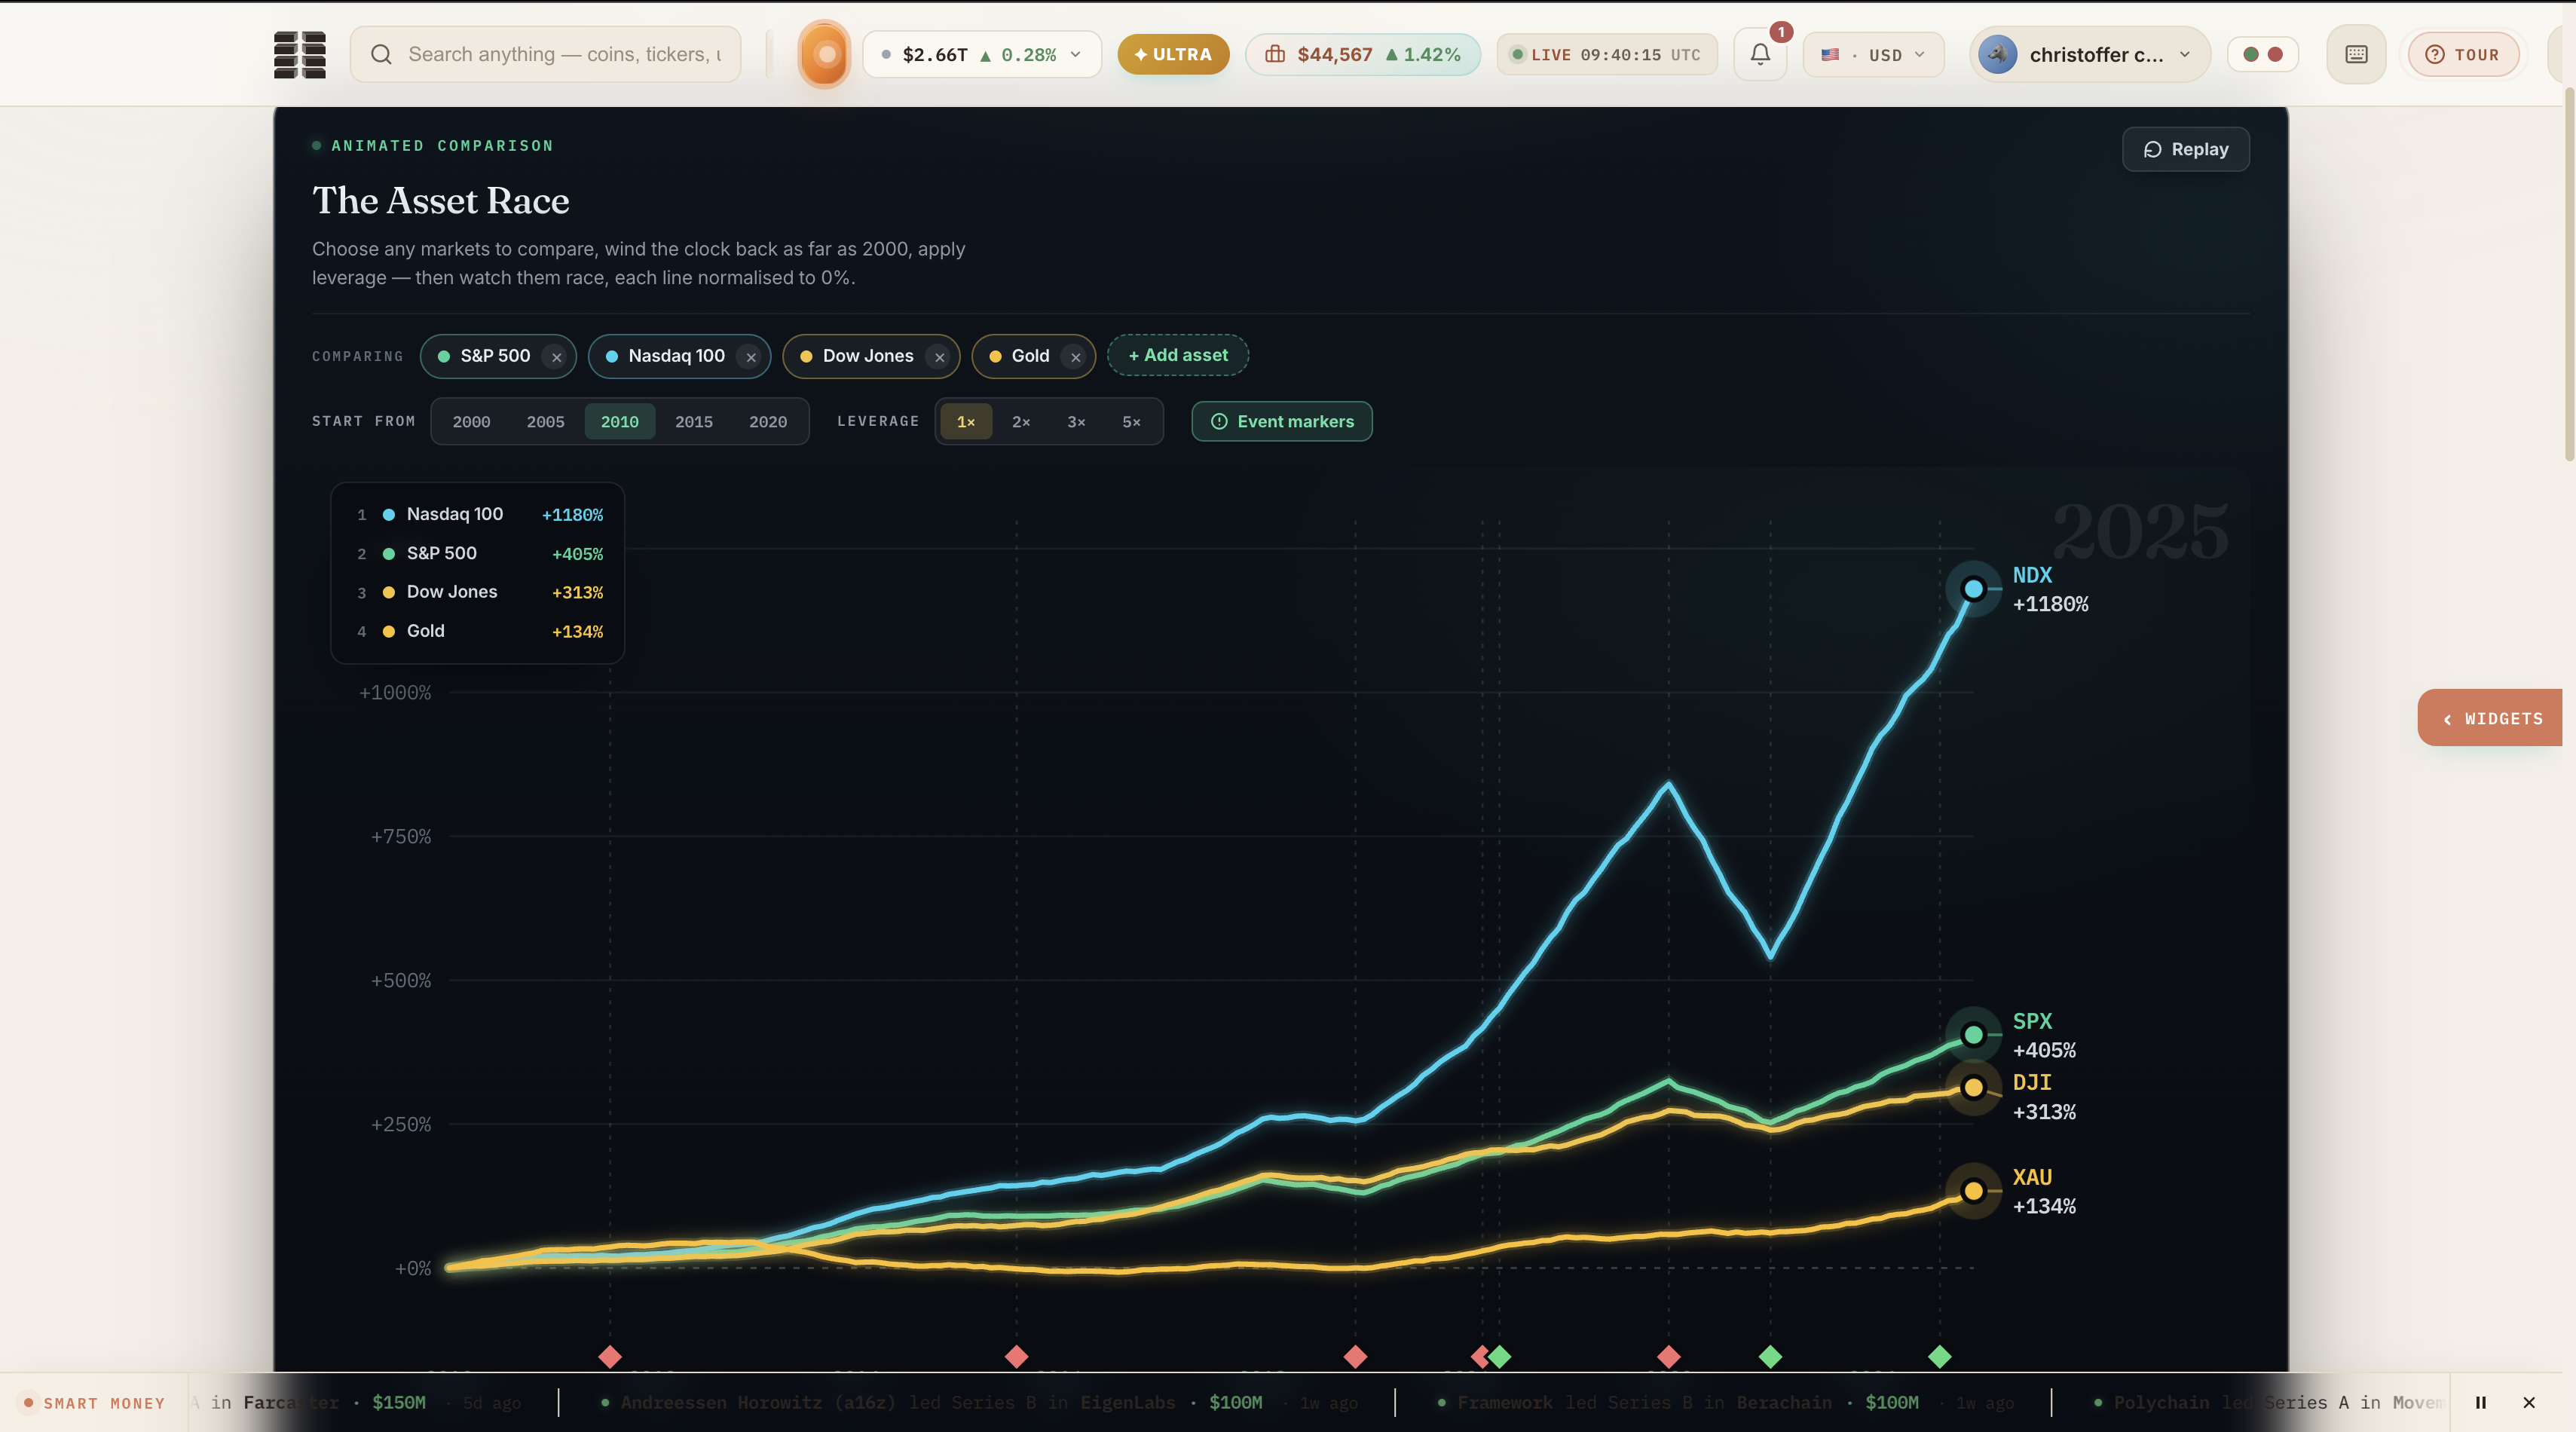Click the Berachain Series B ticker item
The width and height of the screenshot is (2576, 1432).
1725,1403
